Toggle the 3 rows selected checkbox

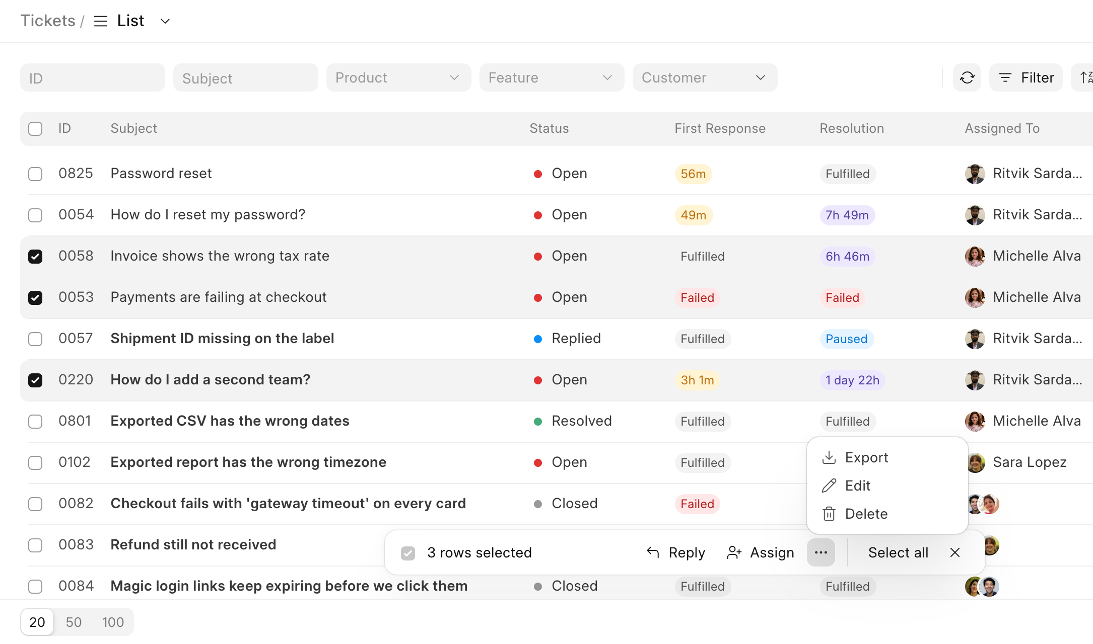click(408, 553)
